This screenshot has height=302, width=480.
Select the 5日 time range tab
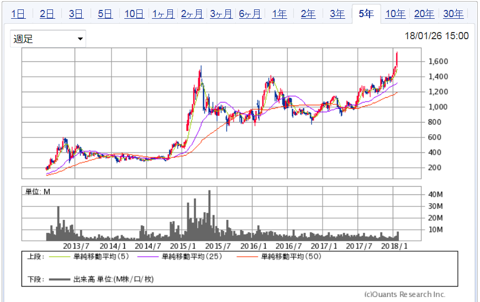coord(105,14)
